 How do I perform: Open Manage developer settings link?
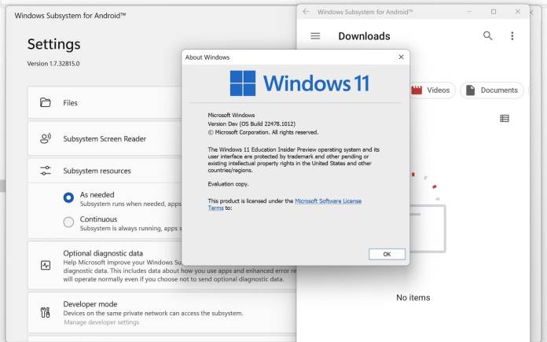coord(101,322)
